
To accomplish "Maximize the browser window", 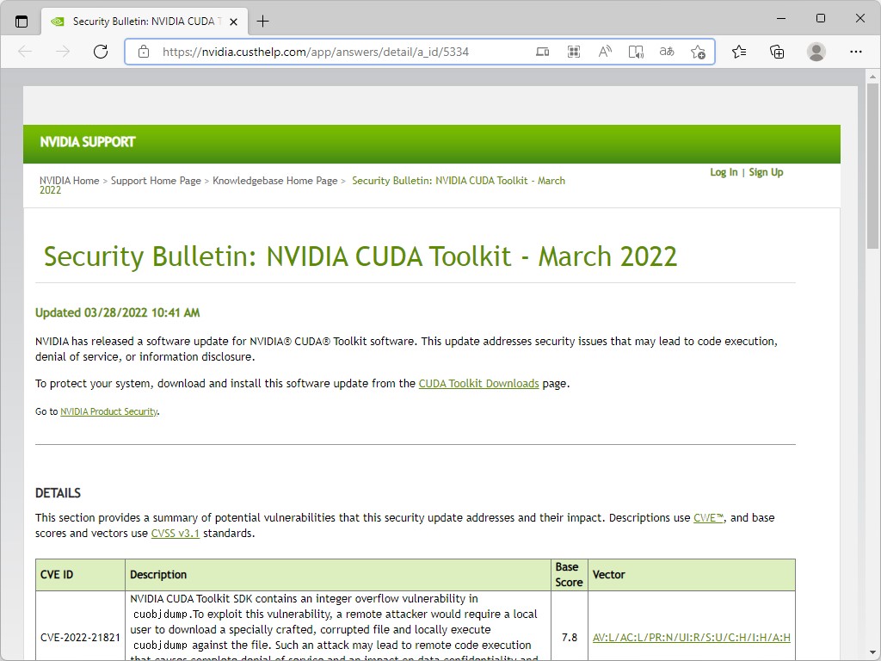I will (820, 19).
